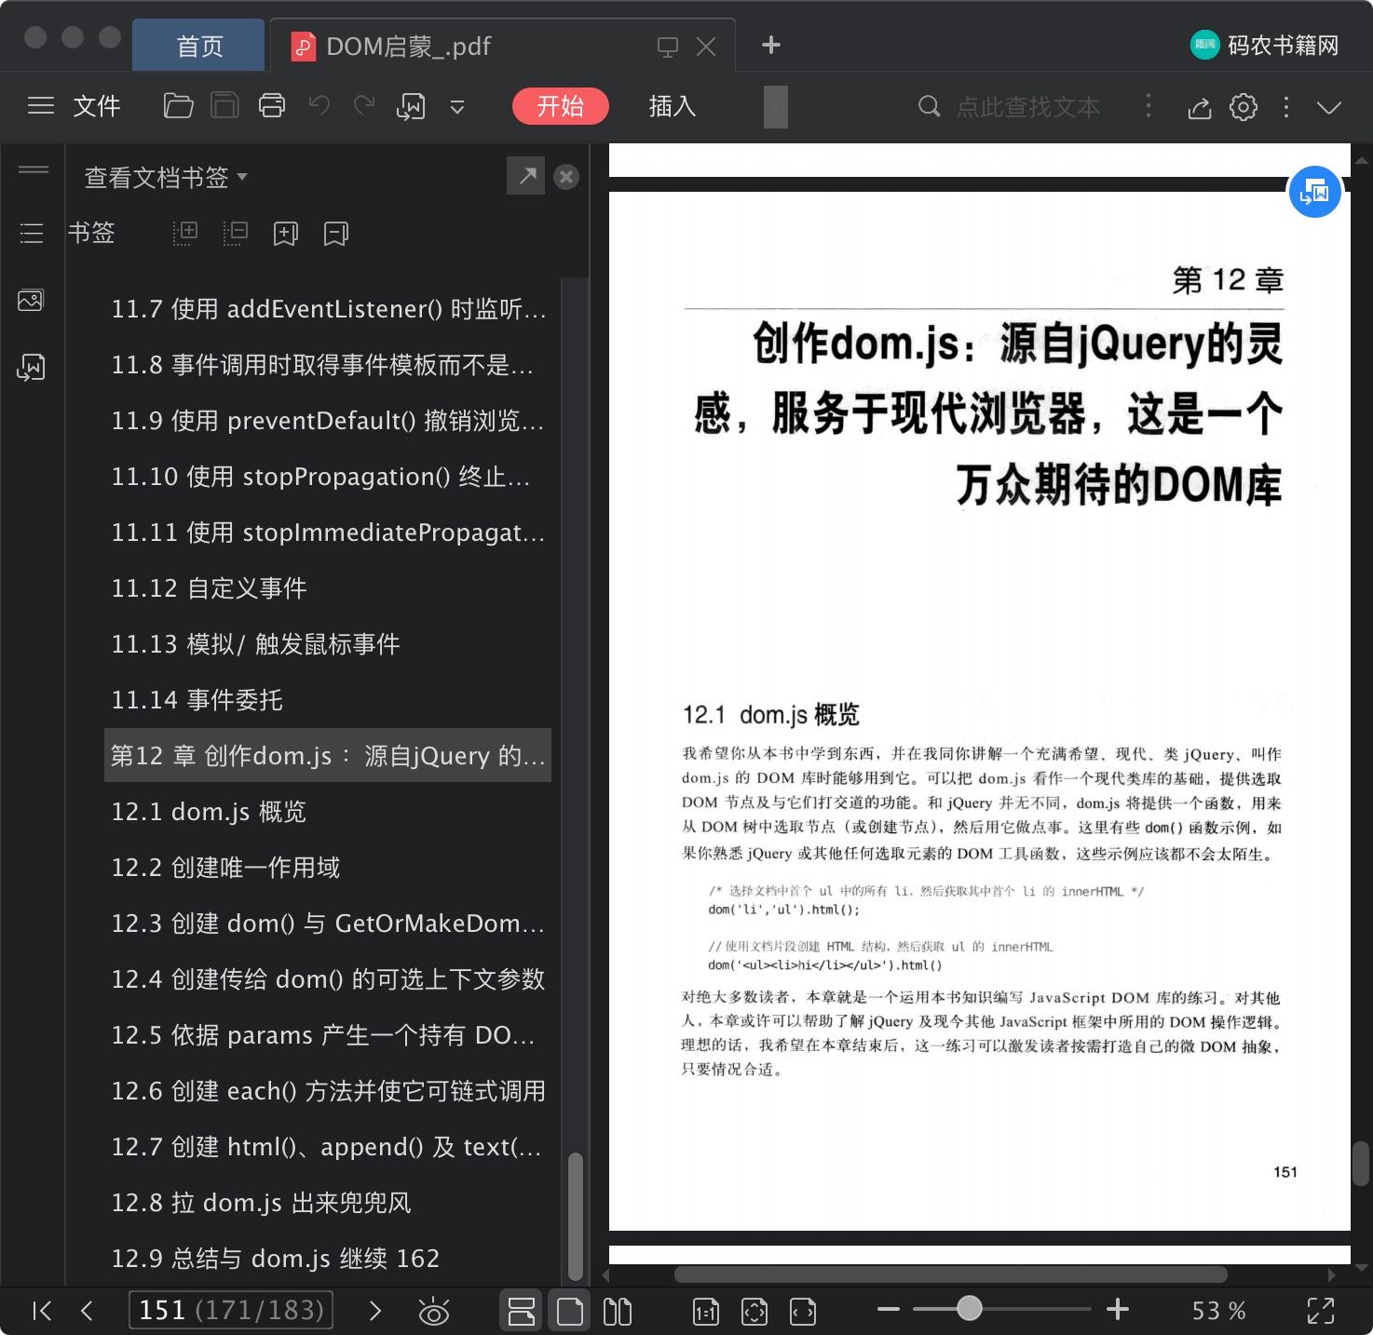Image resolution: width=1373 pixels, height=1335 pixels.
Task: Open bookmark 11.9 使用 preventDefault()
Action: click(x=327, y=421)
